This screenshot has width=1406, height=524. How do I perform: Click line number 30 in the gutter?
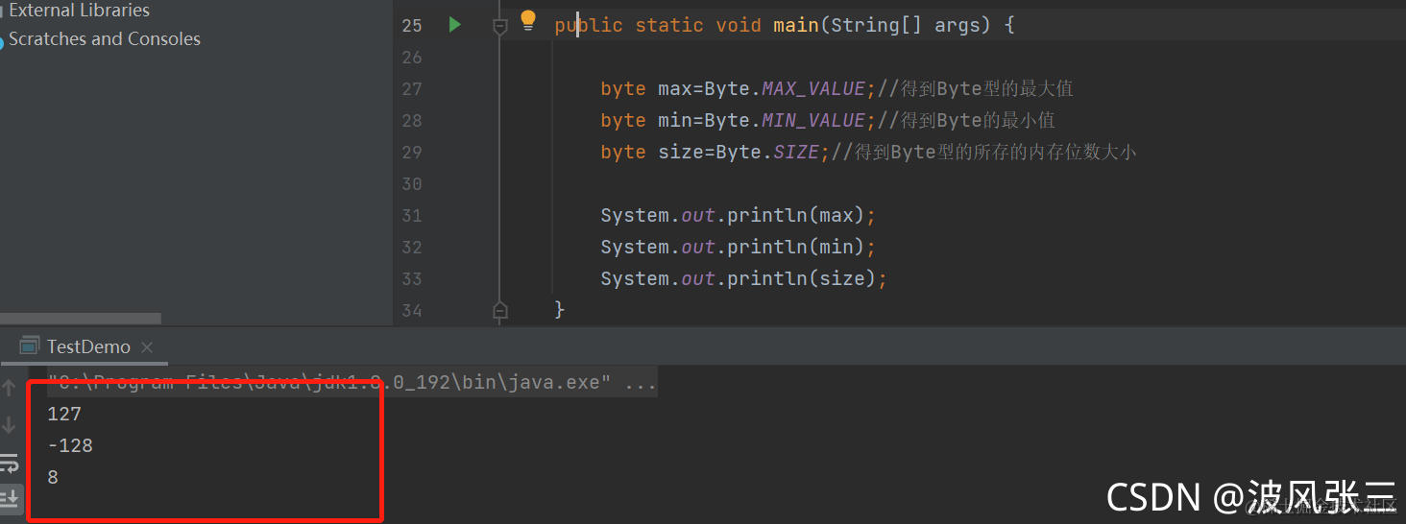tap(412, 184)
